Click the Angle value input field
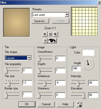This screenshot has width=101, height=109. point(76,69)
